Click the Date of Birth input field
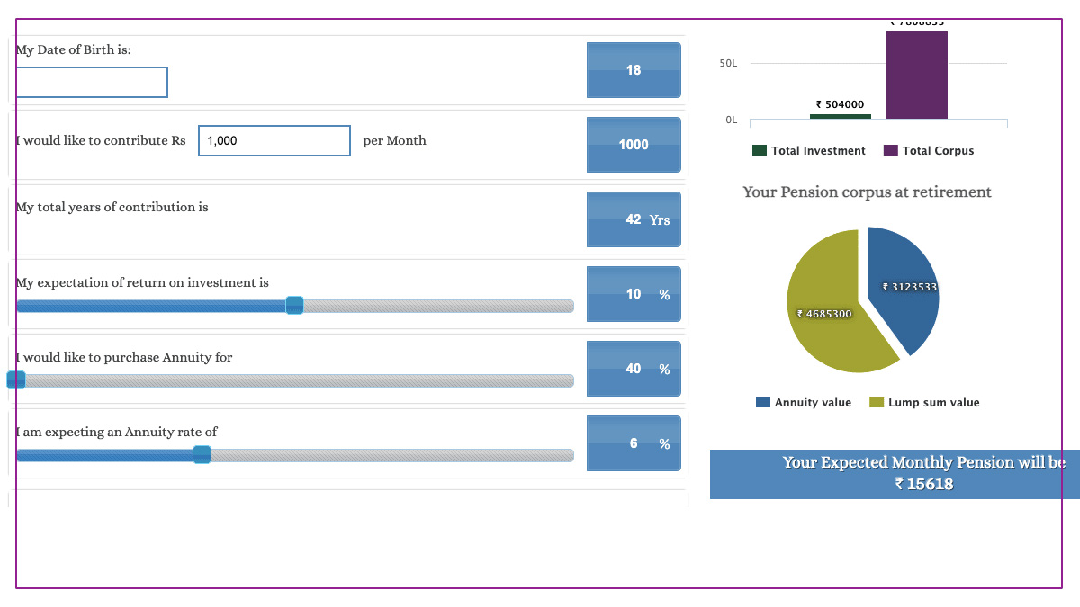The image size is (1080, 607). click(92, 82)
